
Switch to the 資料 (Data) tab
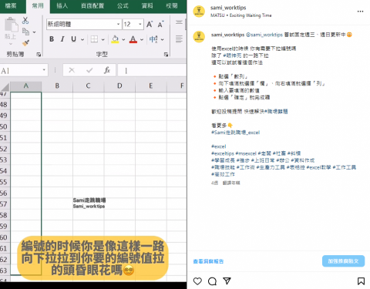click(x=147, y=5)
